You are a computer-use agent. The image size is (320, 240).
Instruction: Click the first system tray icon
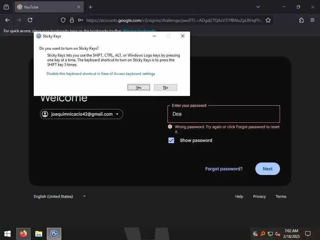(x=255, y=234)
